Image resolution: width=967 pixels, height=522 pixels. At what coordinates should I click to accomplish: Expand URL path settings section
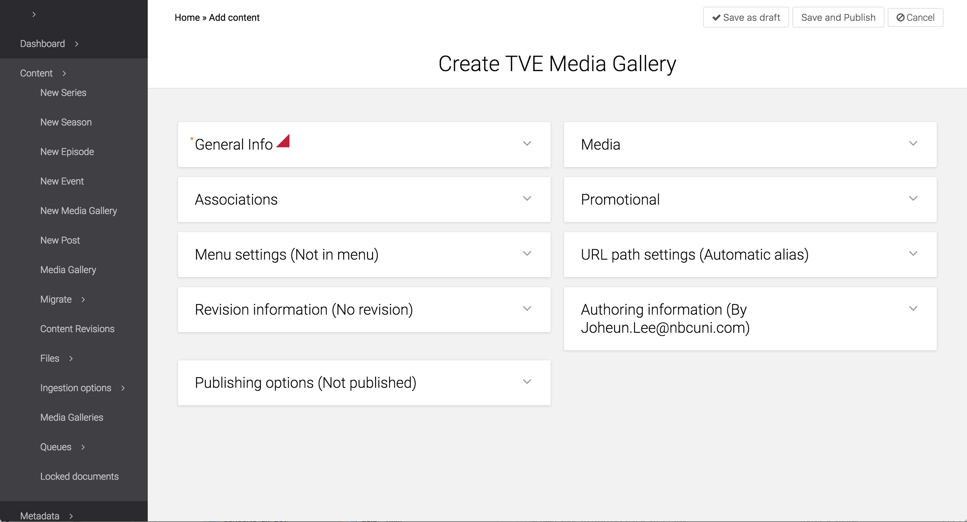tap(913, 254)
